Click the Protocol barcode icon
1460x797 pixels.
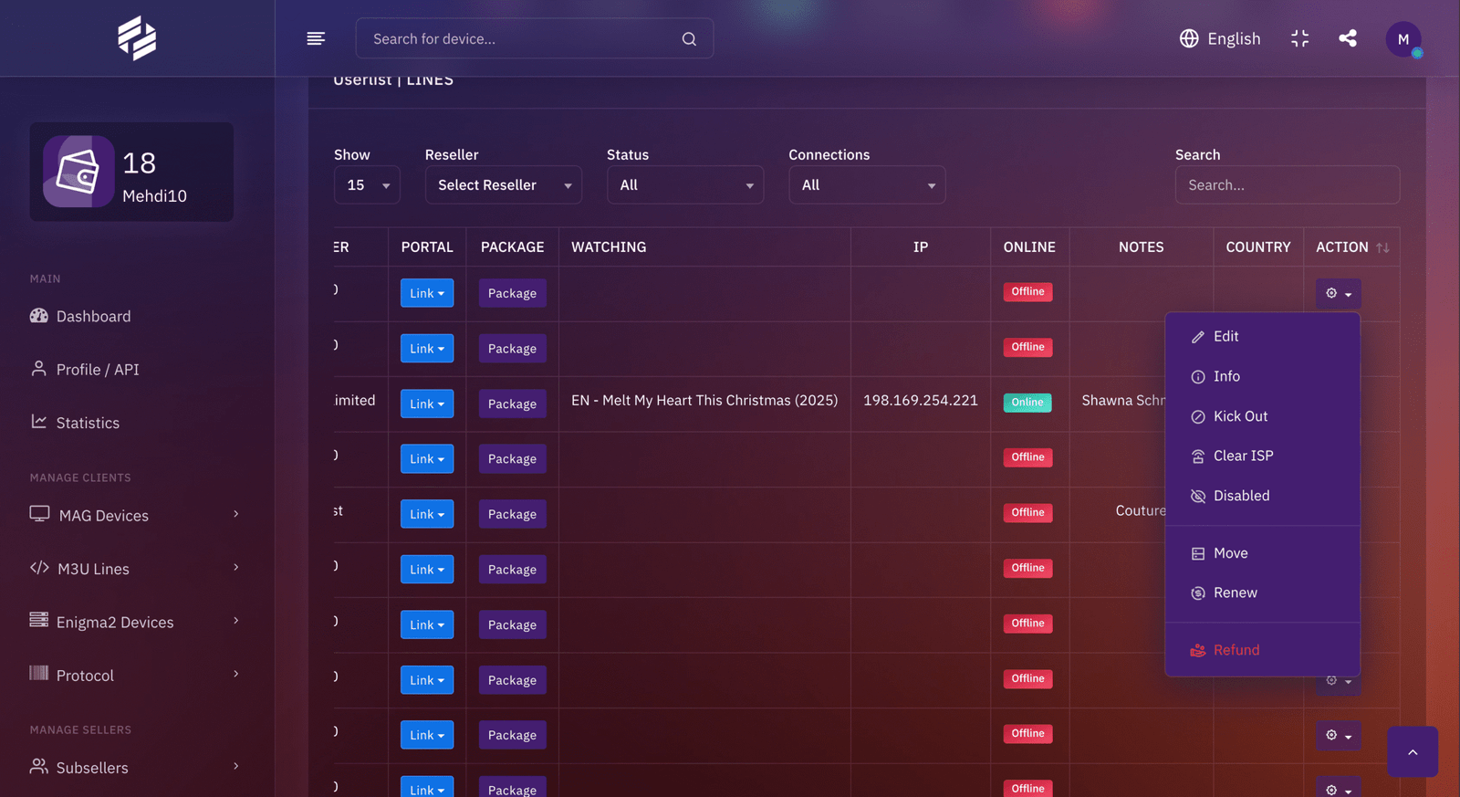38,674
